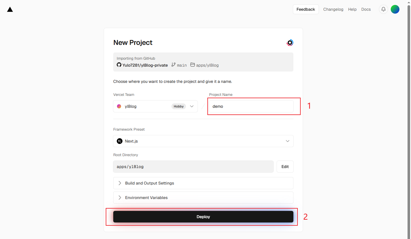Image resolution: width=411 pixels, height=239 pixels.
Task: Click the ylBlog team avatar icon
Action: [119, 106]
